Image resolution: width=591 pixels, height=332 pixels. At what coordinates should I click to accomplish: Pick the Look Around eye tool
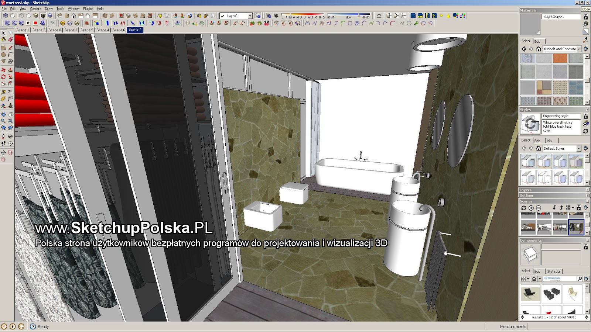(10, 136)
